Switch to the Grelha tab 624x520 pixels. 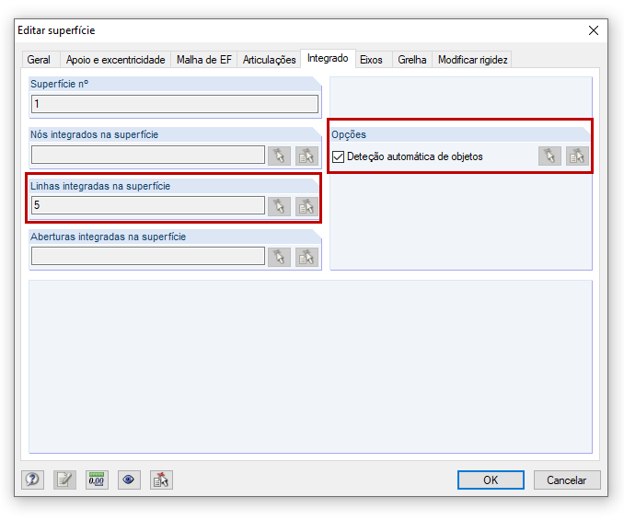coord(412,60)
